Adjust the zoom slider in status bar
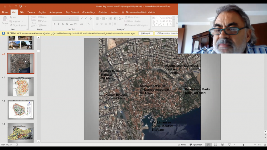The width and height of the screenshot is (267, 150). (243, 145)
